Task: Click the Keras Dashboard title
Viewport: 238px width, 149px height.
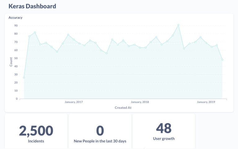Action: tap(32, 6)
